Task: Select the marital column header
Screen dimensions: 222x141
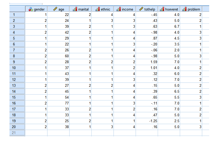Action: click(81, 9)
